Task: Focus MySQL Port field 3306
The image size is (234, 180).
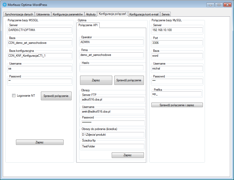Action: pos(177,43)
